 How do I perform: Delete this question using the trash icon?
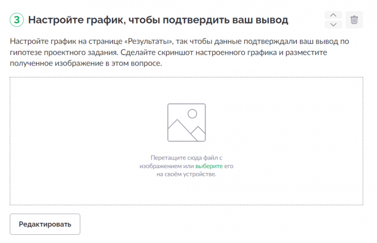tap(354, 20)
